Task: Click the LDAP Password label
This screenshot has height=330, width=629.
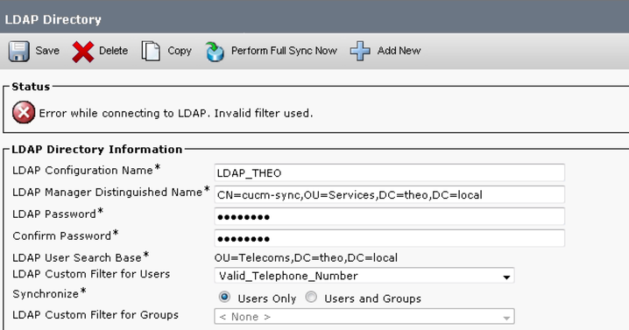Action: (x=58, y=214)
